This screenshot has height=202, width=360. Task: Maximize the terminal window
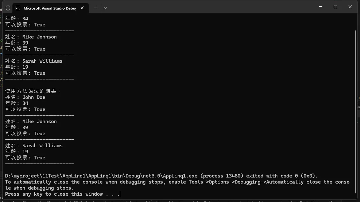(x=335, y=7)
